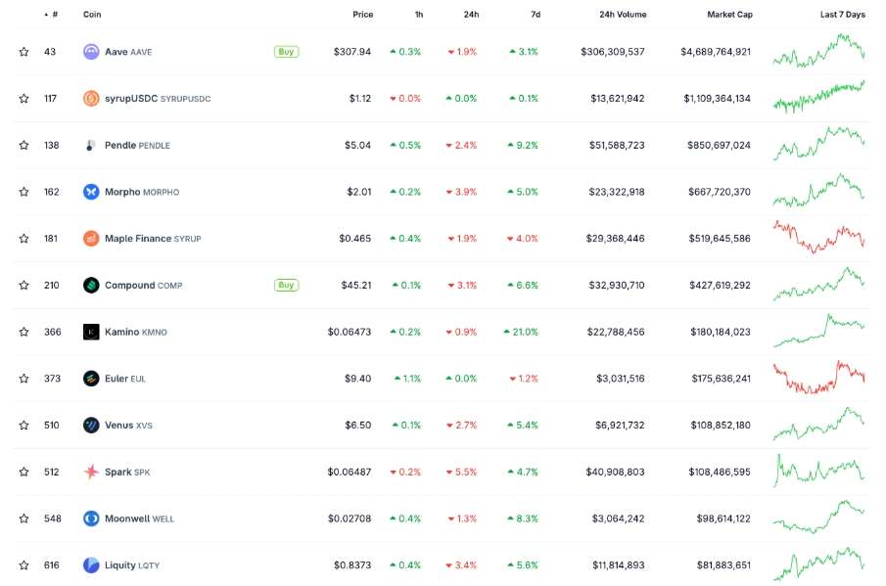This screenshot has height=586, width=886.
Task: Add Aave to watchlist via star
Action: pos(23,51)
